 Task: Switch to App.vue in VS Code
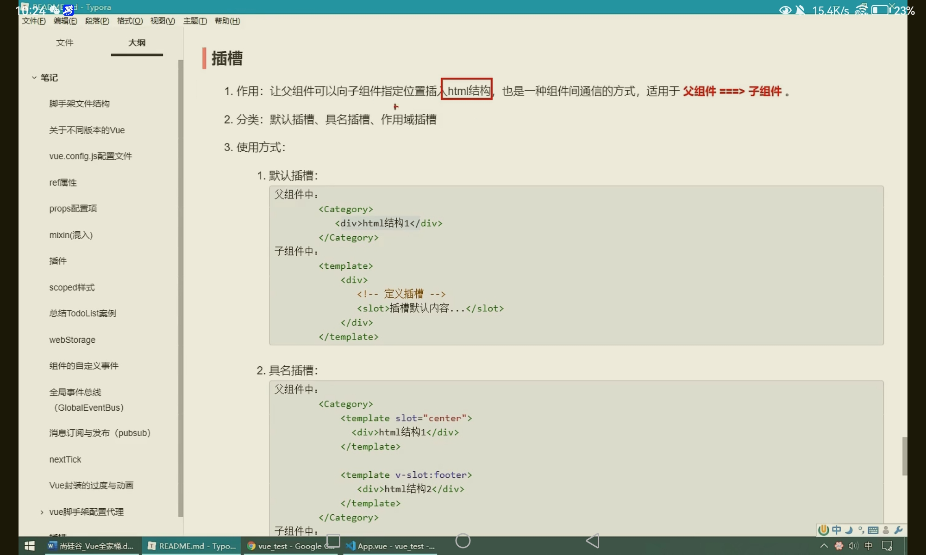(x=390, y=546)
